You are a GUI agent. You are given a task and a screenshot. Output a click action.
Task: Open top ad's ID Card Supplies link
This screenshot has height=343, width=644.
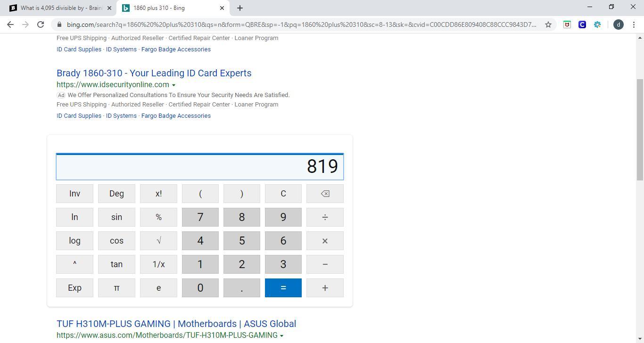coord(79,49)
